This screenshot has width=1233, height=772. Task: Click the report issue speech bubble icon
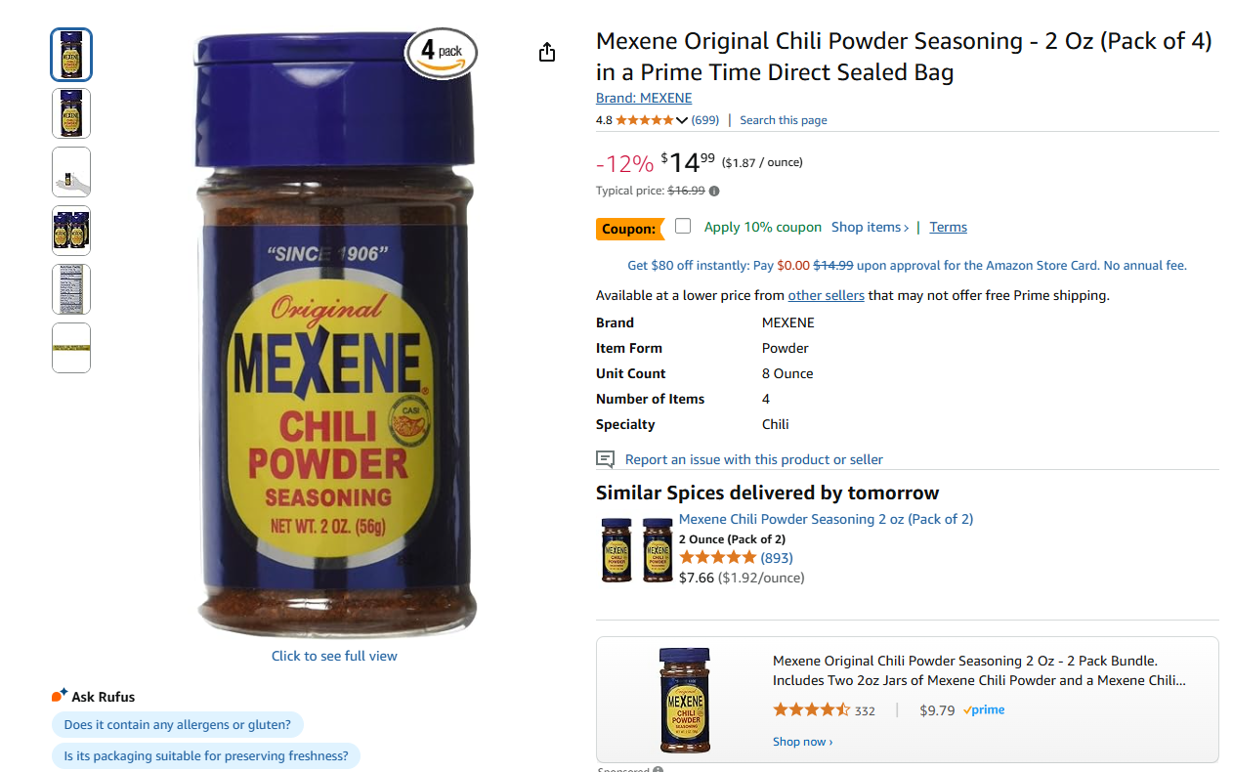606,459
